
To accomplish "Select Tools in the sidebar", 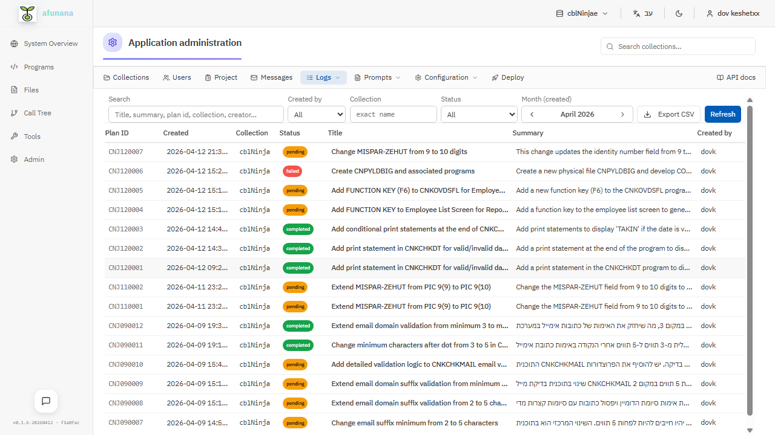I will point(31,136).
